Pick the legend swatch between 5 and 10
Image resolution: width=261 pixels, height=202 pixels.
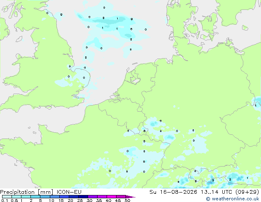45,197
